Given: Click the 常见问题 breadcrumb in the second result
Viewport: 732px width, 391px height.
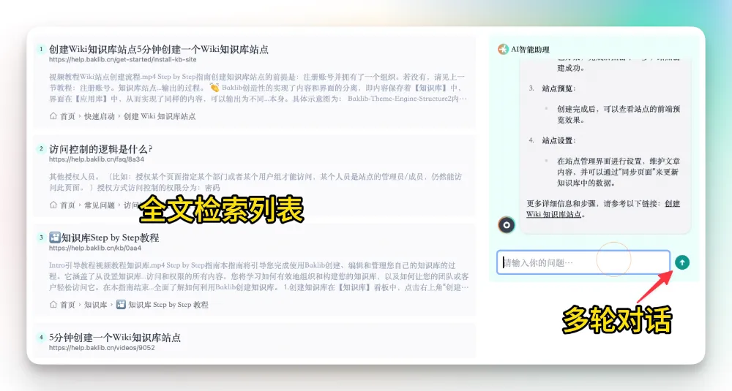Looking at the screenshot, I should coord(99,205).
